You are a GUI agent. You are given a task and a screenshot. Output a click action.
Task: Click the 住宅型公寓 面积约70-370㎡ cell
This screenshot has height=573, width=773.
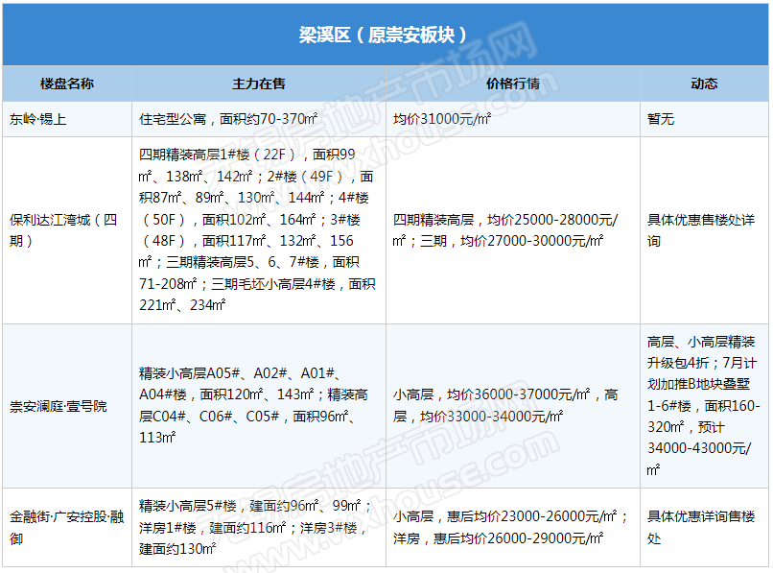[x=228, y=120]
